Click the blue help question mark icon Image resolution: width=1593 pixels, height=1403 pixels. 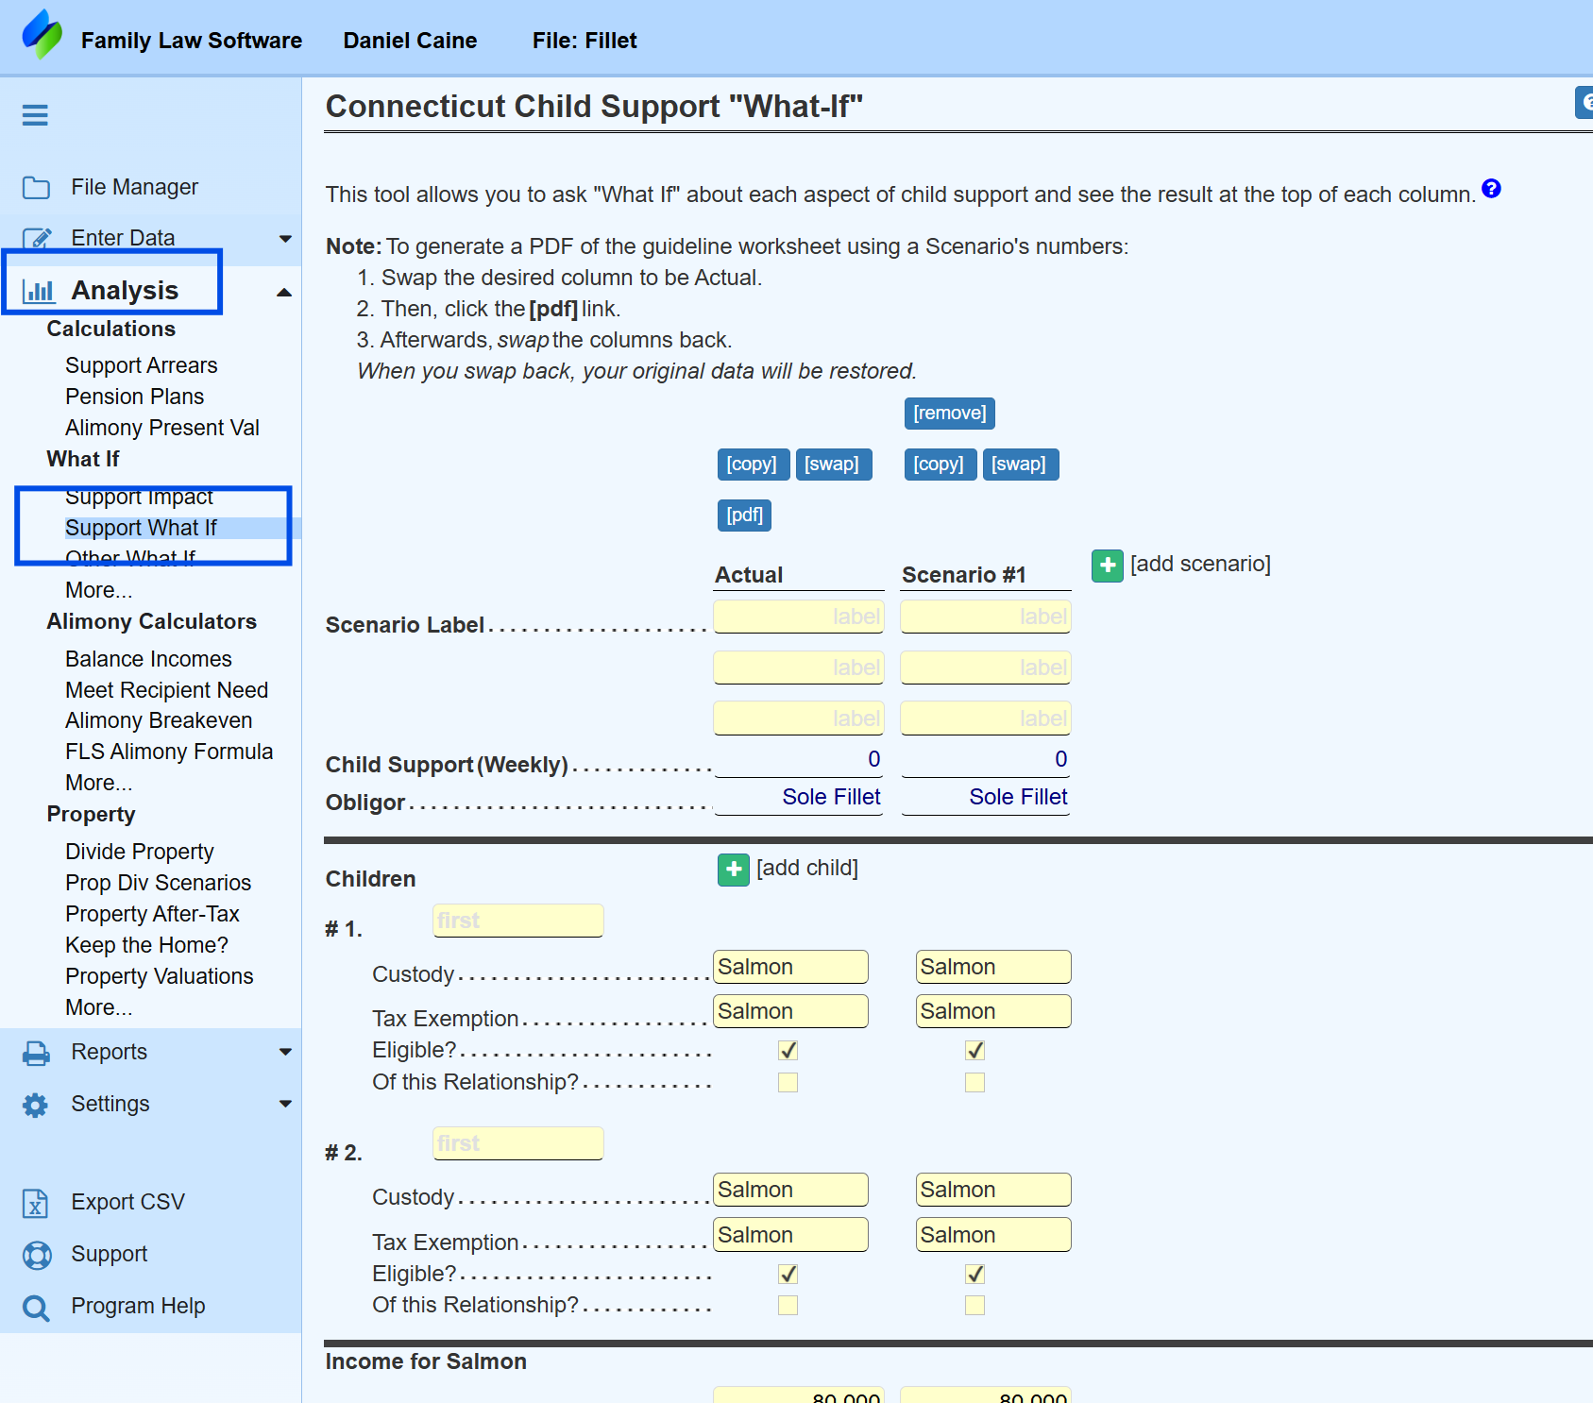tap(1491, 188)
